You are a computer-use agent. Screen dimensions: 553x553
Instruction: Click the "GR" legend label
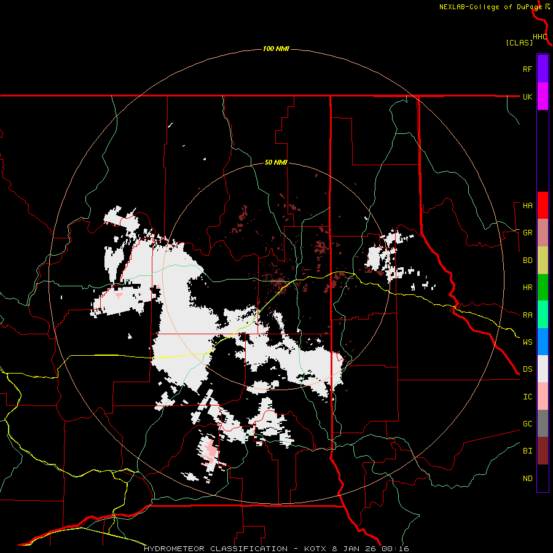pyautogui.click(x=527, y=233)
